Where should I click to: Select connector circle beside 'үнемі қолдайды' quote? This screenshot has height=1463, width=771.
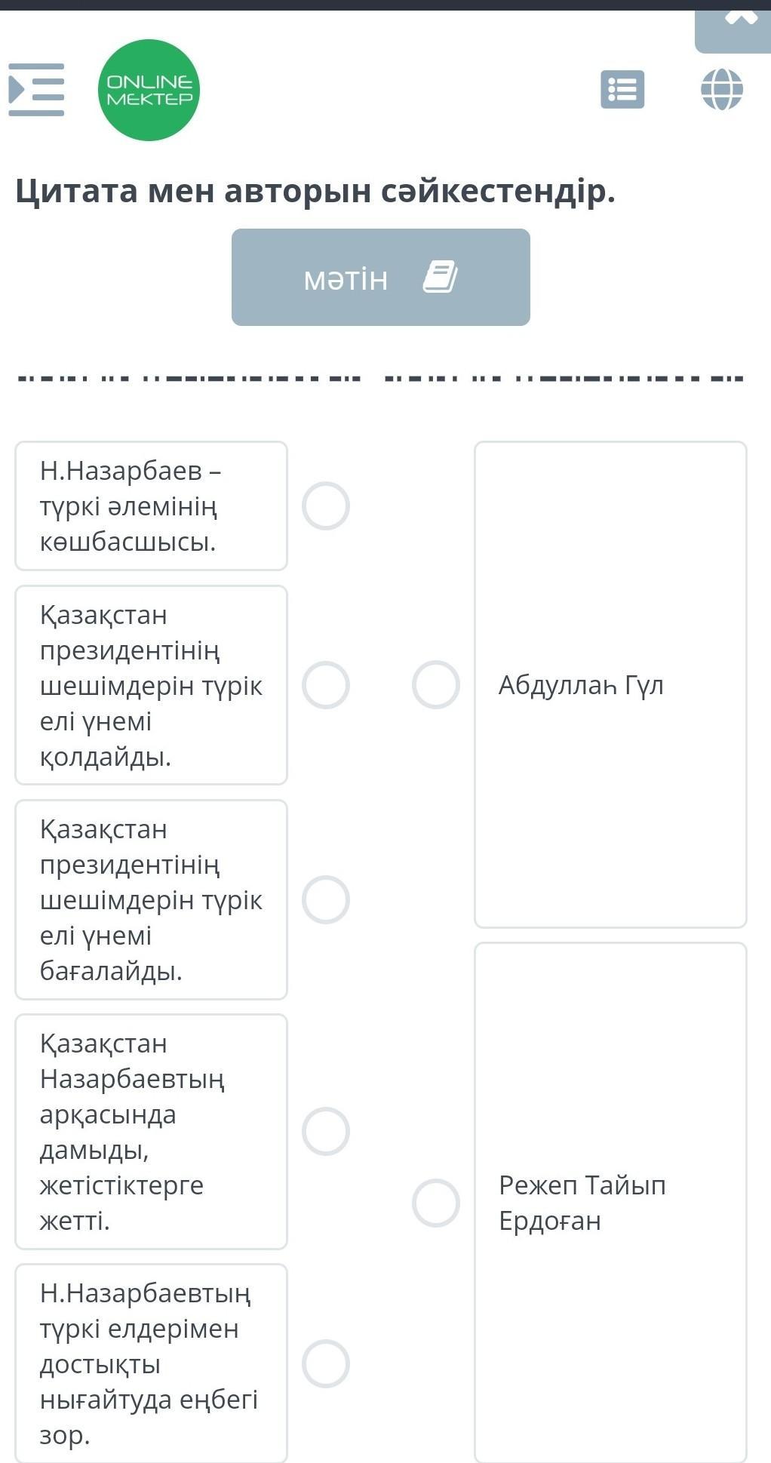coord(326,685)
